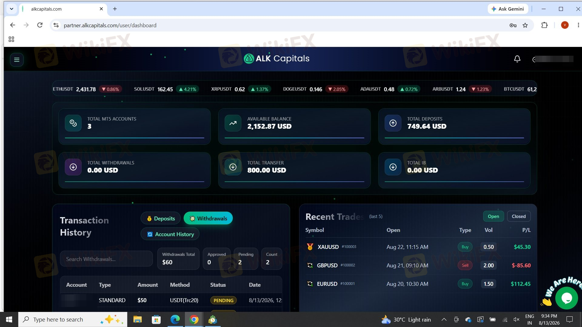
Task: Click the ARBUSDT 1.23% change badge
Action: click(480, 89)
